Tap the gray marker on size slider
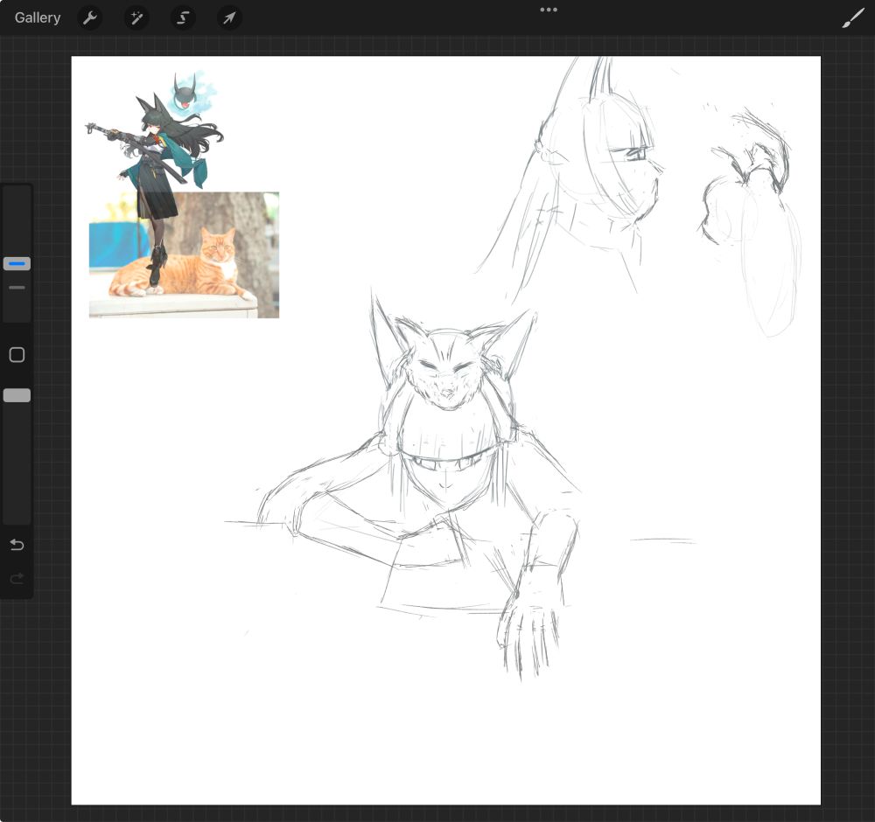This screenshot has height=822, width=875. [x=17, y=288]
